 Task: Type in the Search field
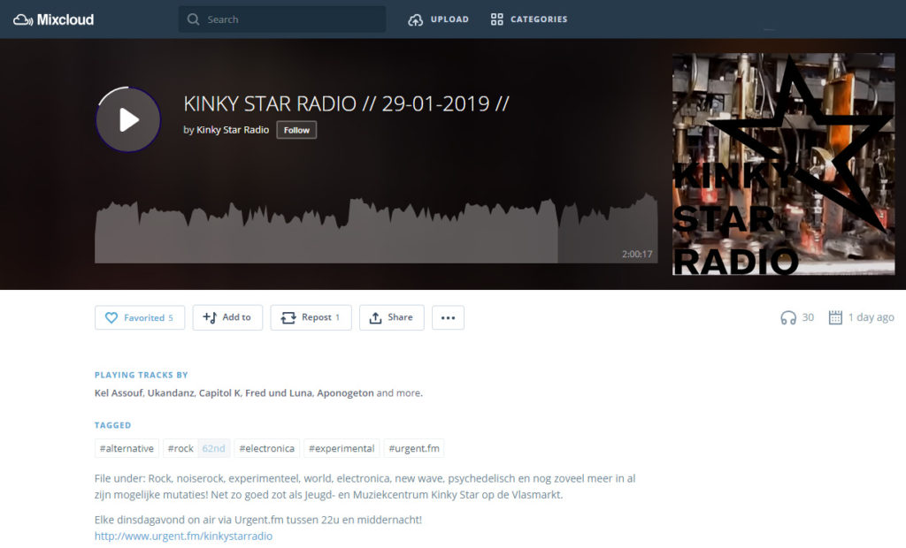click(292, 19)
